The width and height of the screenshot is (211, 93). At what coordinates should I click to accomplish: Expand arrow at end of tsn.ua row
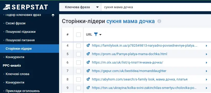(x=206, y=88)
